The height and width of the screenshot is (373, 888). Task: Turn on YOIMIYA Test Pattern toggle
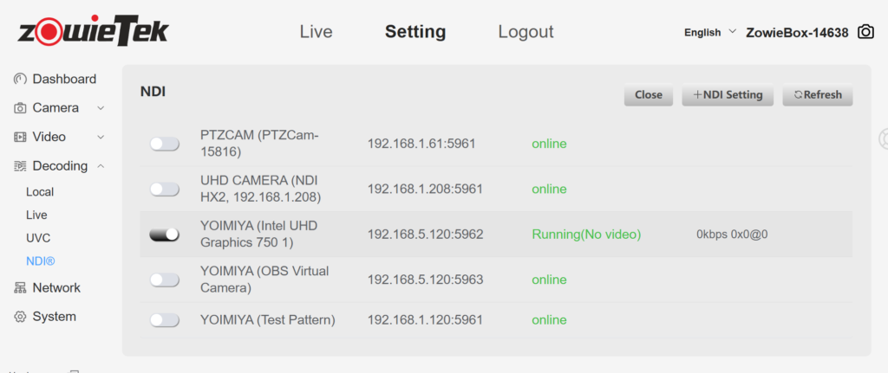164,320
